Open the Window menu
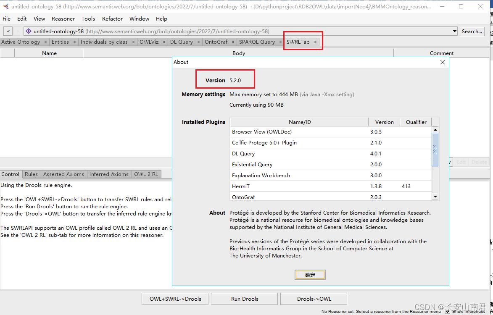This screenshot has height=315, width=493. click(x=139, y=19)
